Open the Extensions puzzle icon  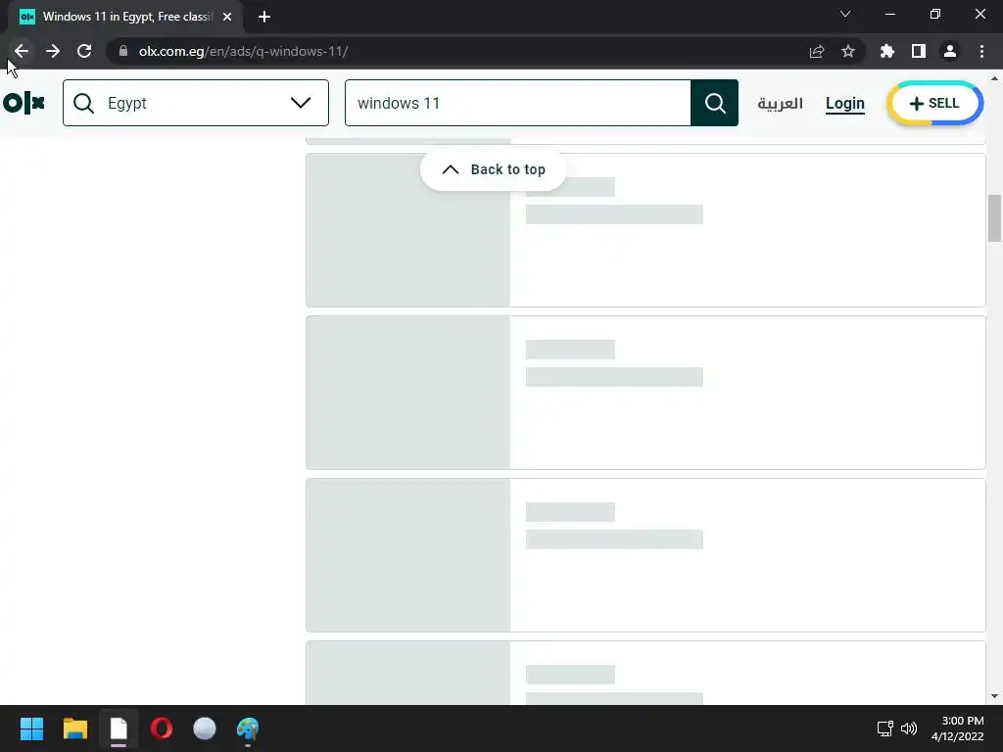(887, 51)
